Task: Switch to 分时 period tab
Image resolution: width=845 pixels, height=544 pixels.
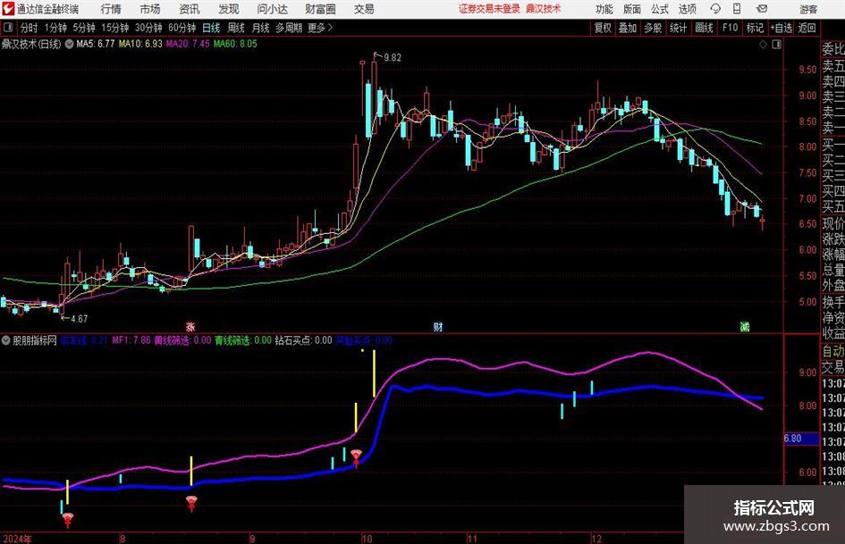Action: tap(30, 28)
